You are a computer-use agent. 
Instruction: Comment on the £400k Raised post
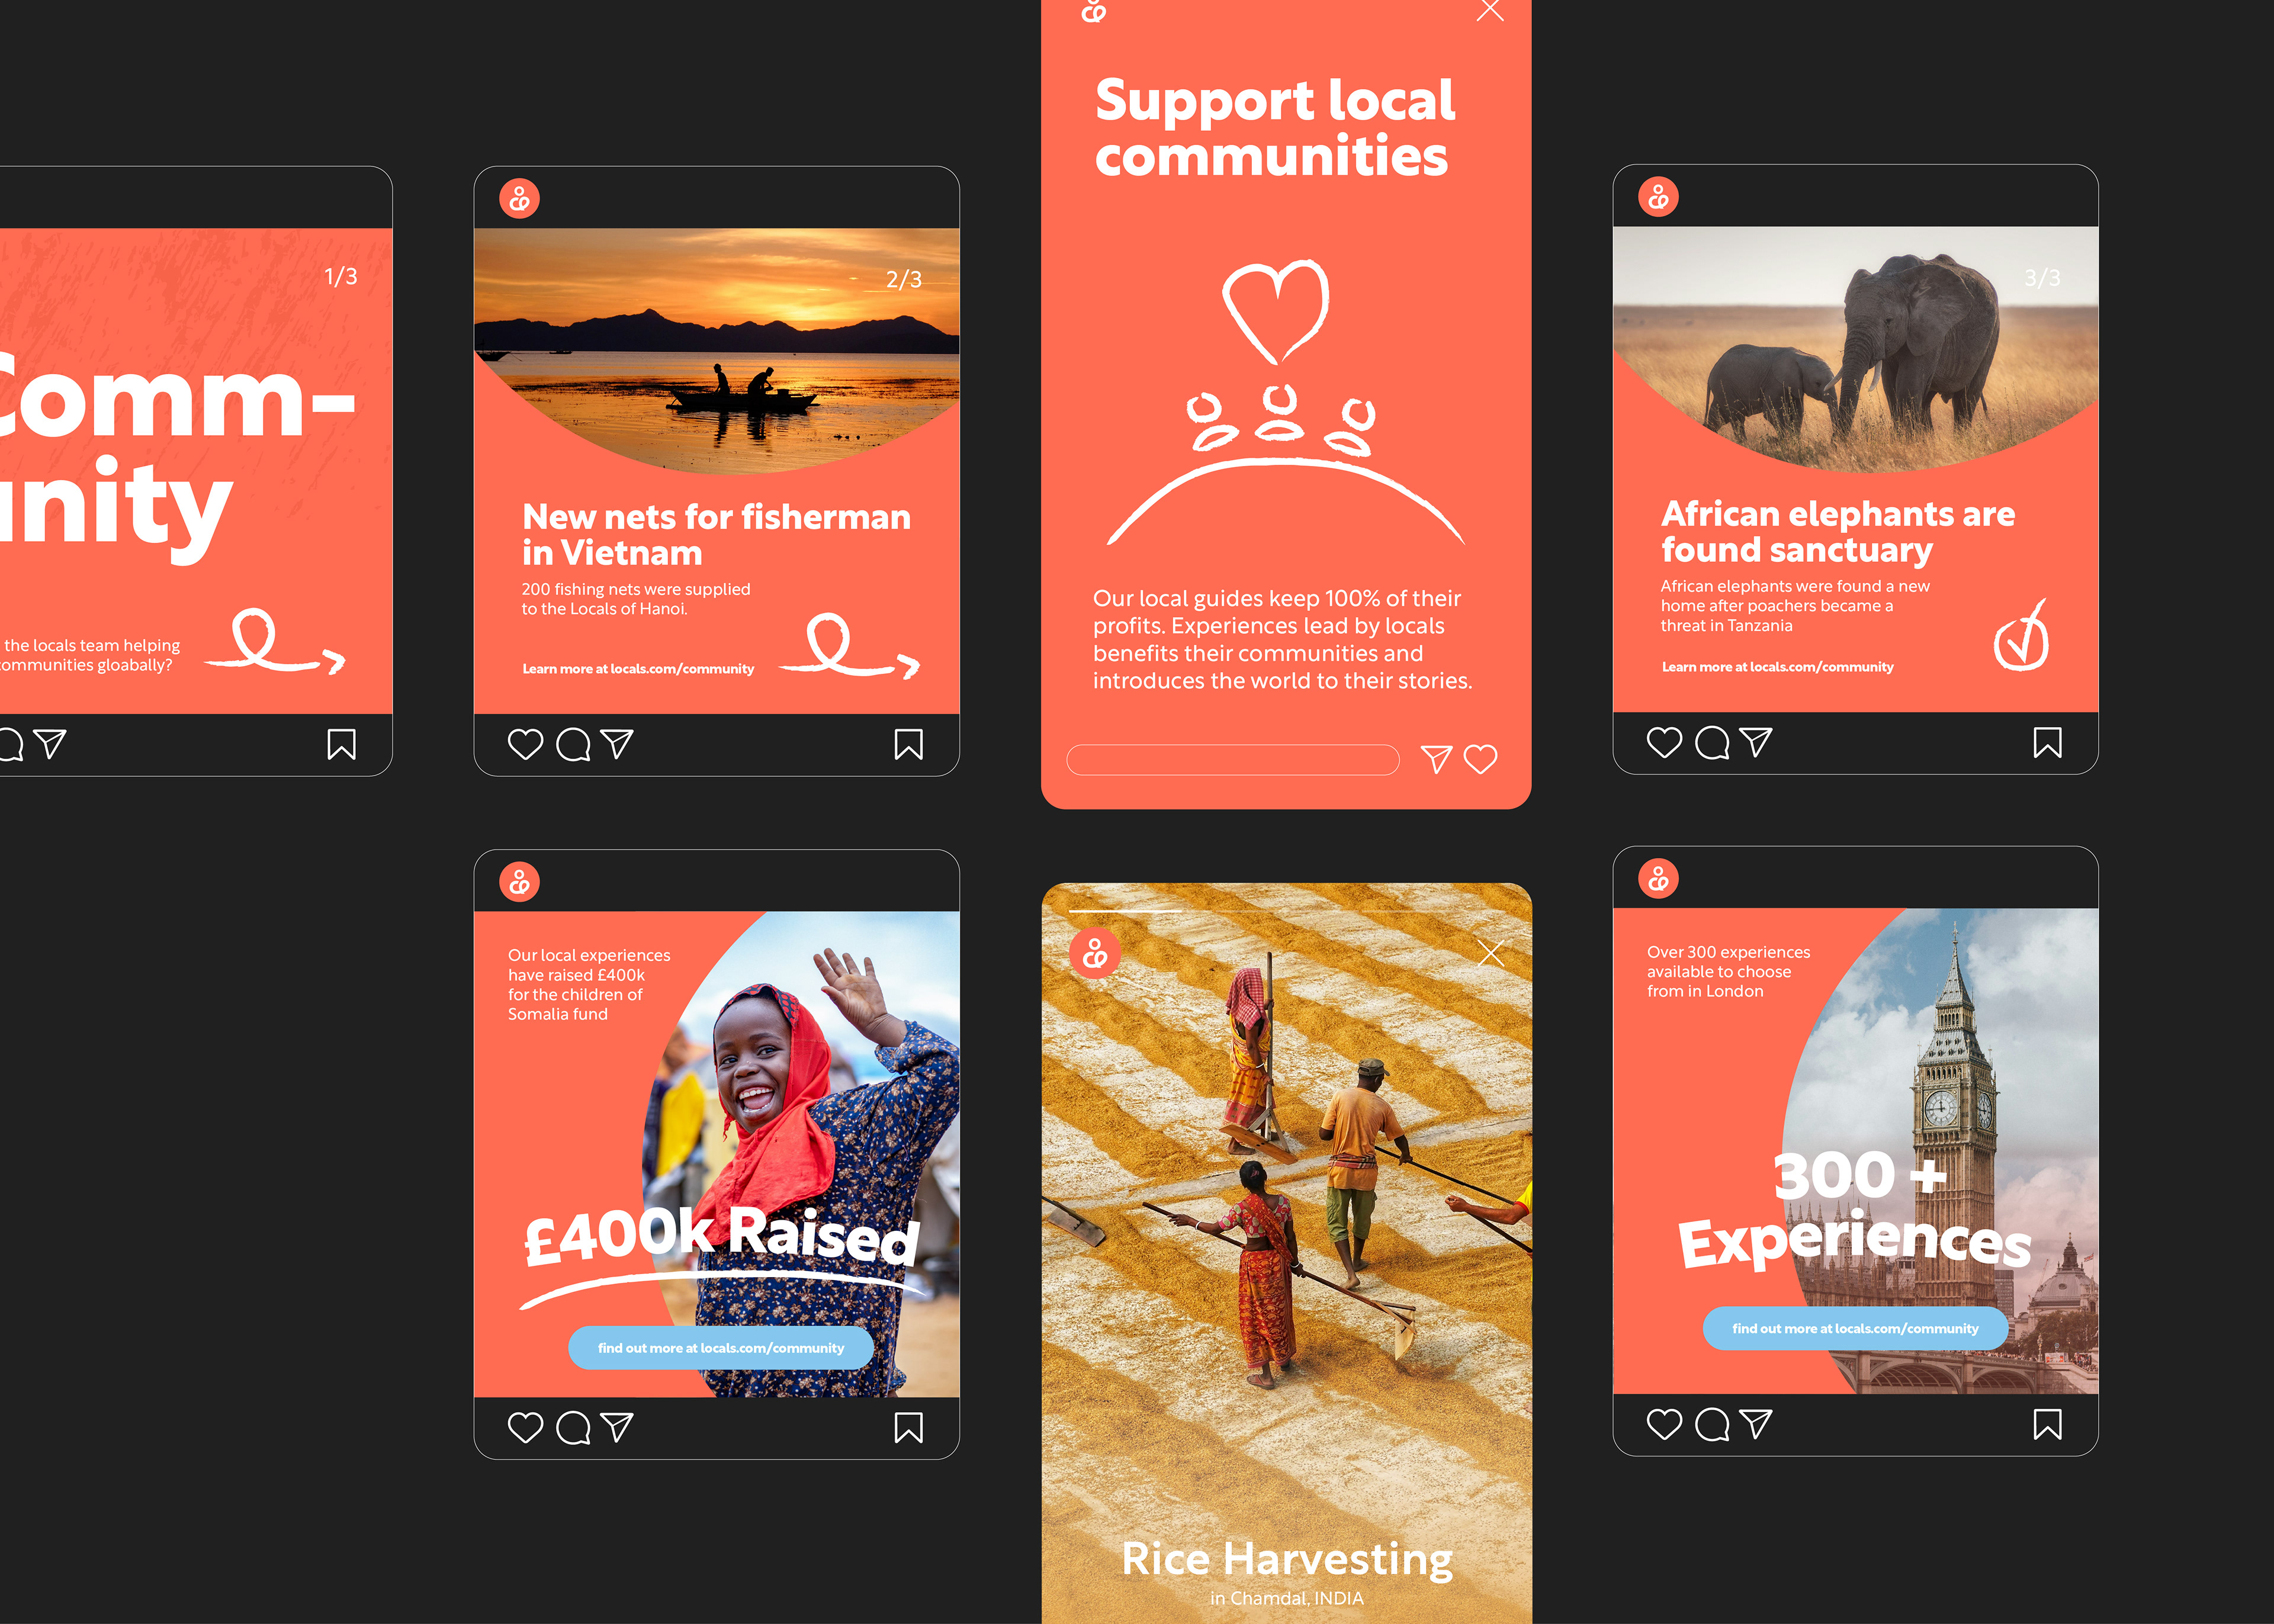[573, 1427]
